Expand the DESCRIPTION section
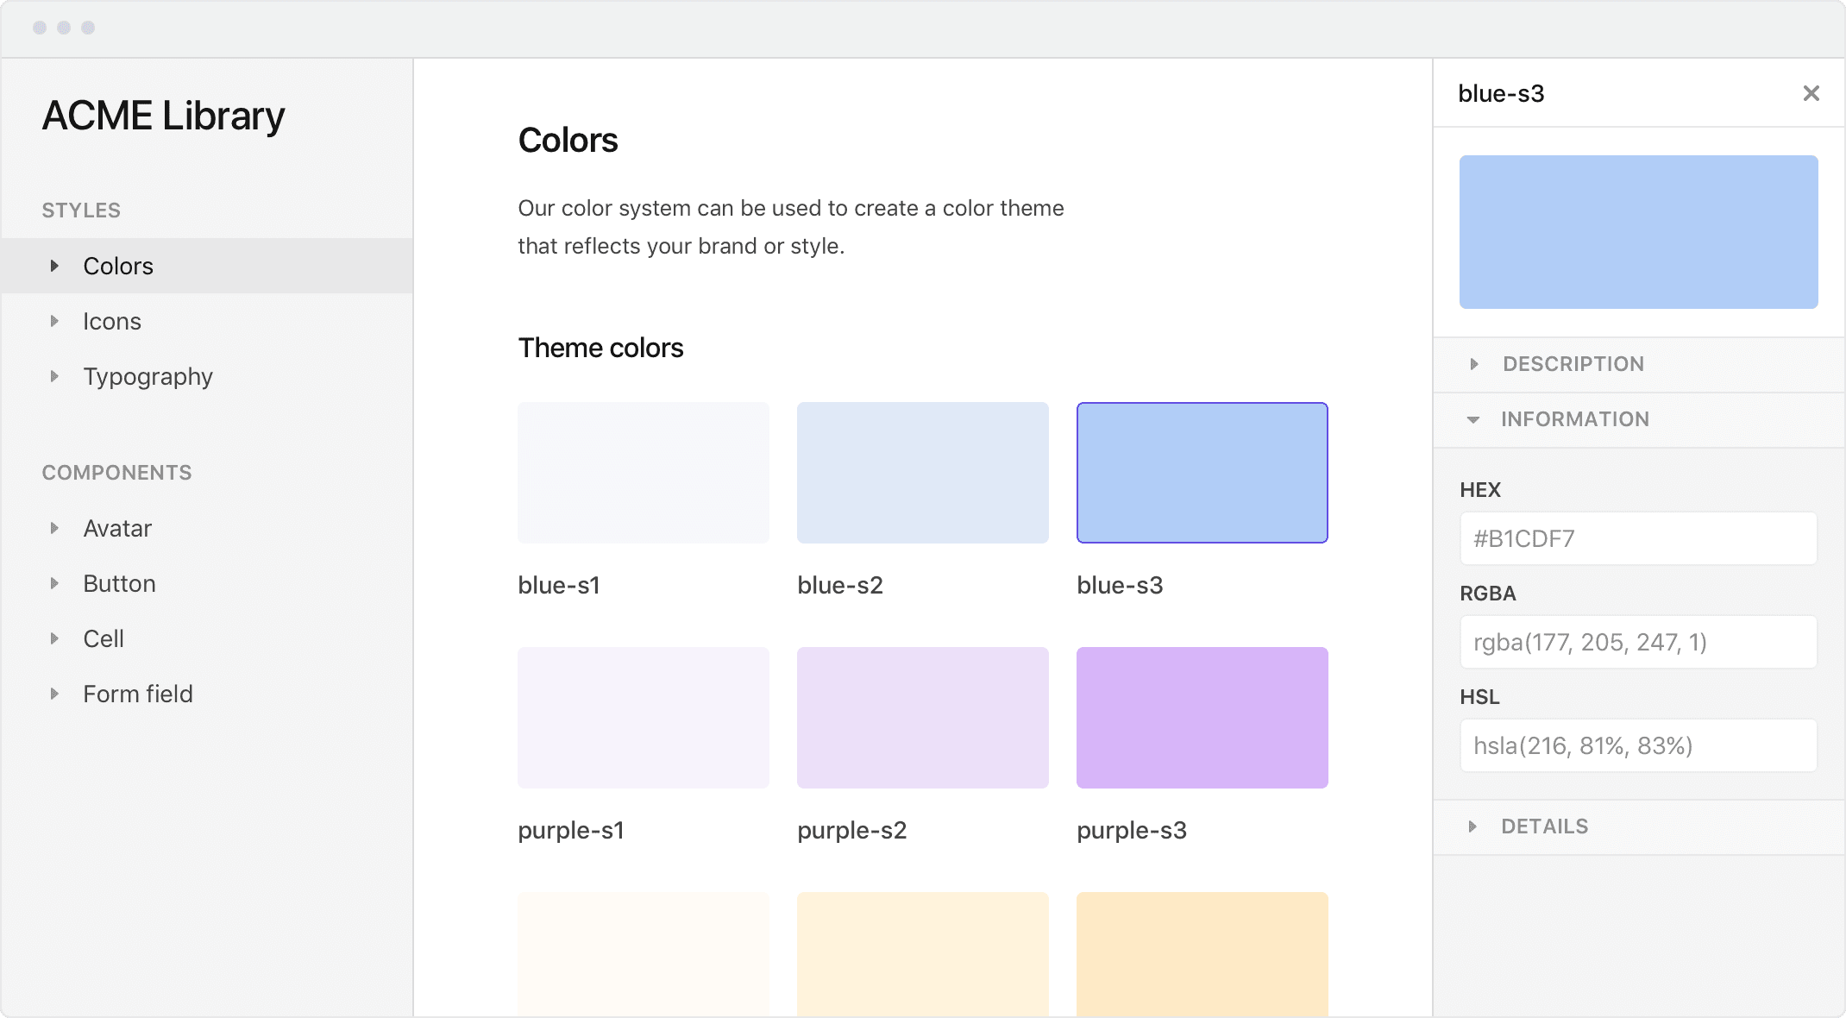This screenshot has height=1018, width=1846. pos(1474,364)
